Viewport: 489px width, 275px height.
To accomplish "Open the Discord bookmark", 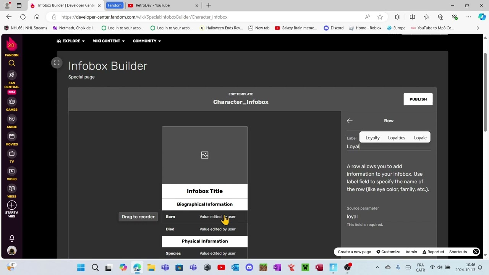I will [x=334, y=28].
